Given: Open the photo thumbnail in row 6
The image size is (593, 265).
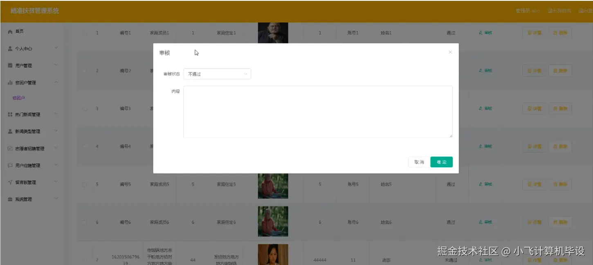Looking at the screenshot, I should tap(273, 221).
